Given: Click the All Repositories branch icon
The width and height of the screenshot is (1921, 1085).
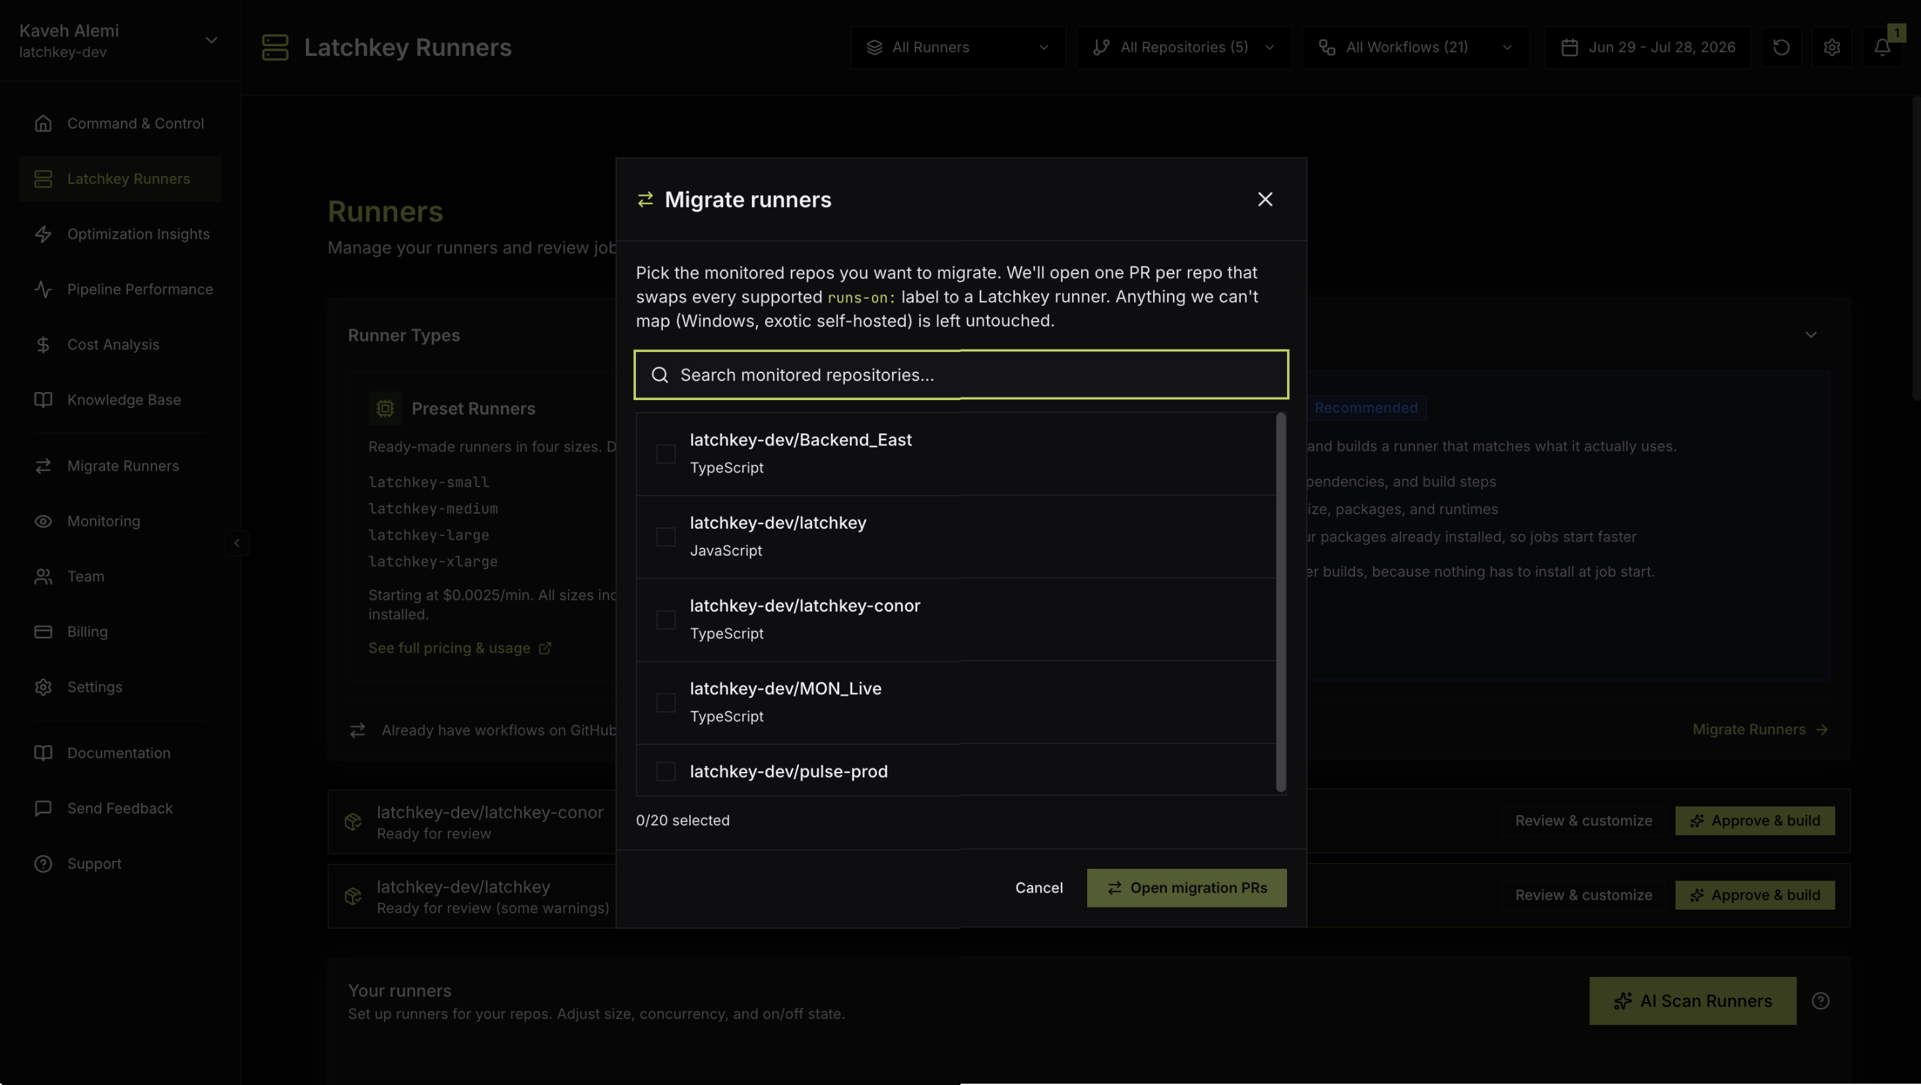Looking at the screenshot, I should pyautogui.click(x=1101, y=47).
